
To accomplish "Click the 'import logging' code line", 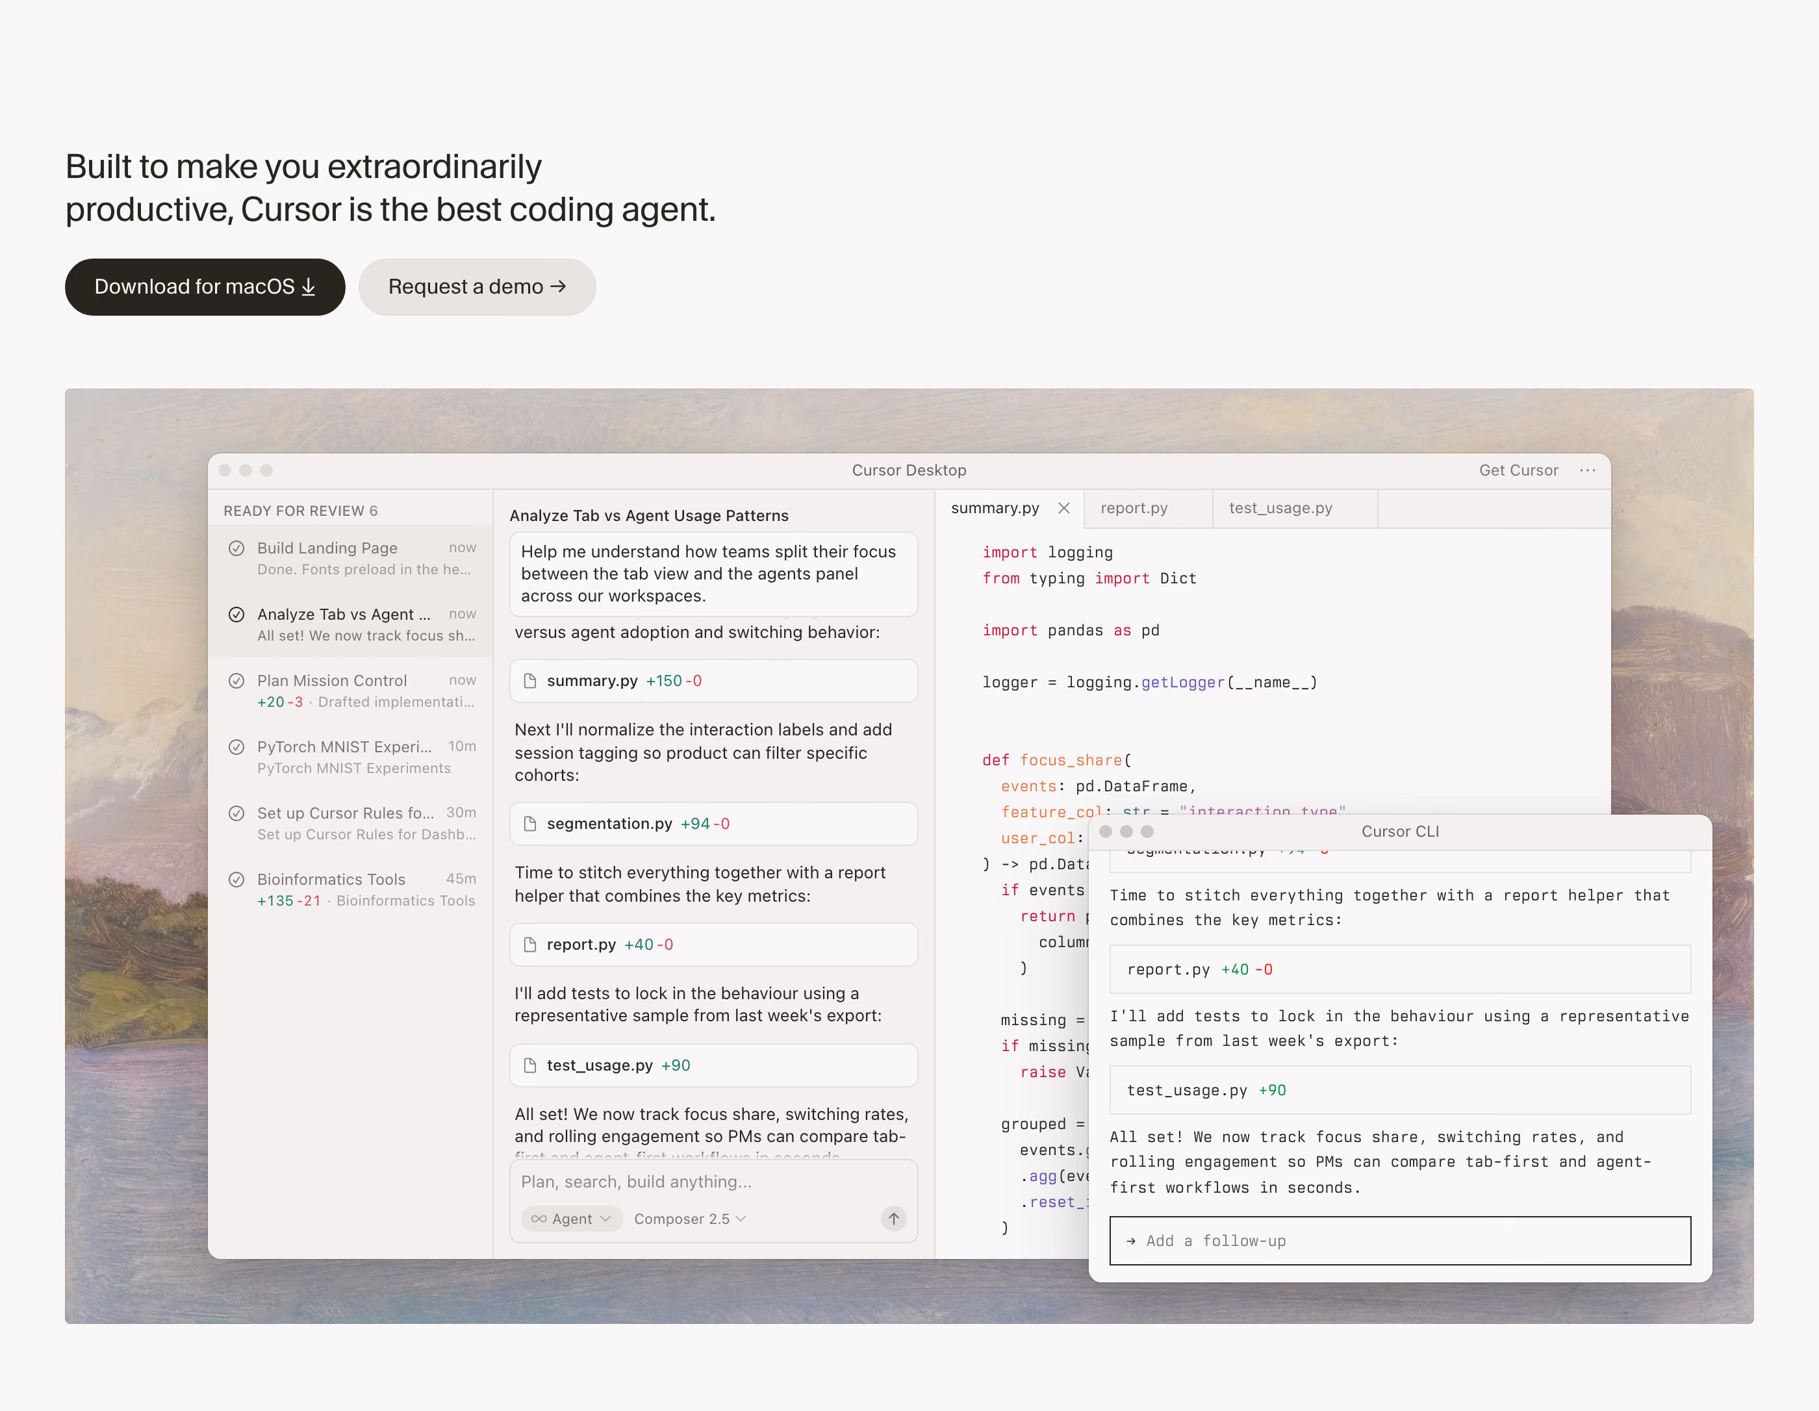I will pos(1048,552).
